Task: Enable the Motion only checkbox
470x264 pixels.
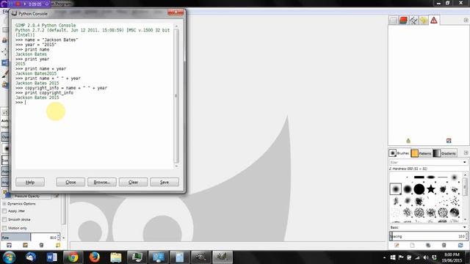Action: pyautogui.click(x=4, y=228)
